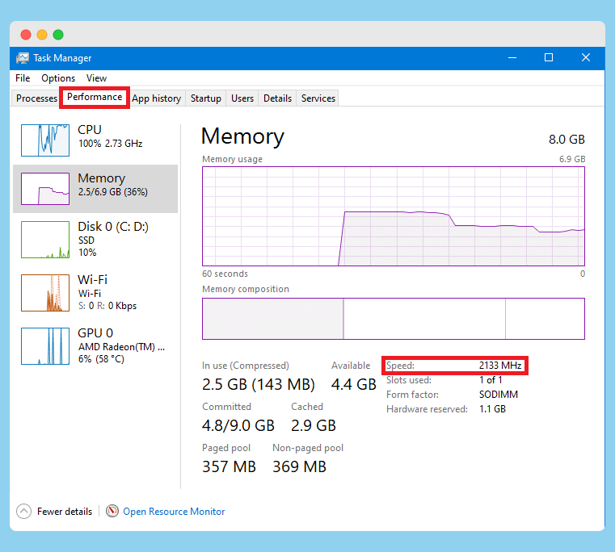Select the GPU 0 graph thumbnail

pyautogui.click(x=45, y=346)
